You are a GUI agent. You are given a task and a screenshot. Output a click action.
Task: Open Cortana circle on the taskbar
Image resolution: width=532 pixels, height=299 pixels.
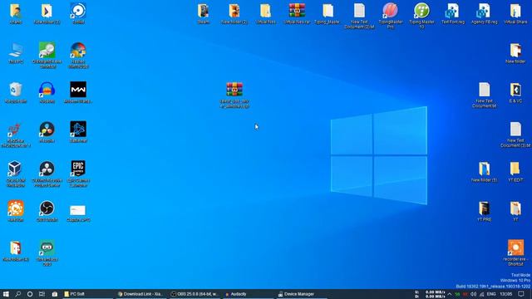(30, 294)
